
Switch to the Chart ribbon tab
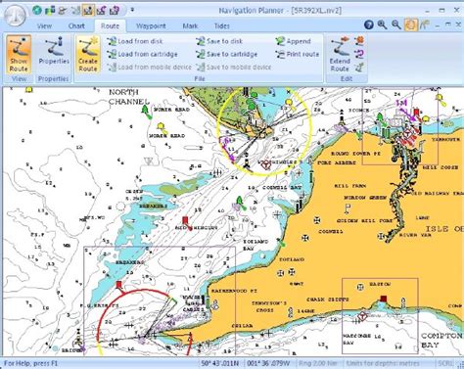(x=76, y=26)
